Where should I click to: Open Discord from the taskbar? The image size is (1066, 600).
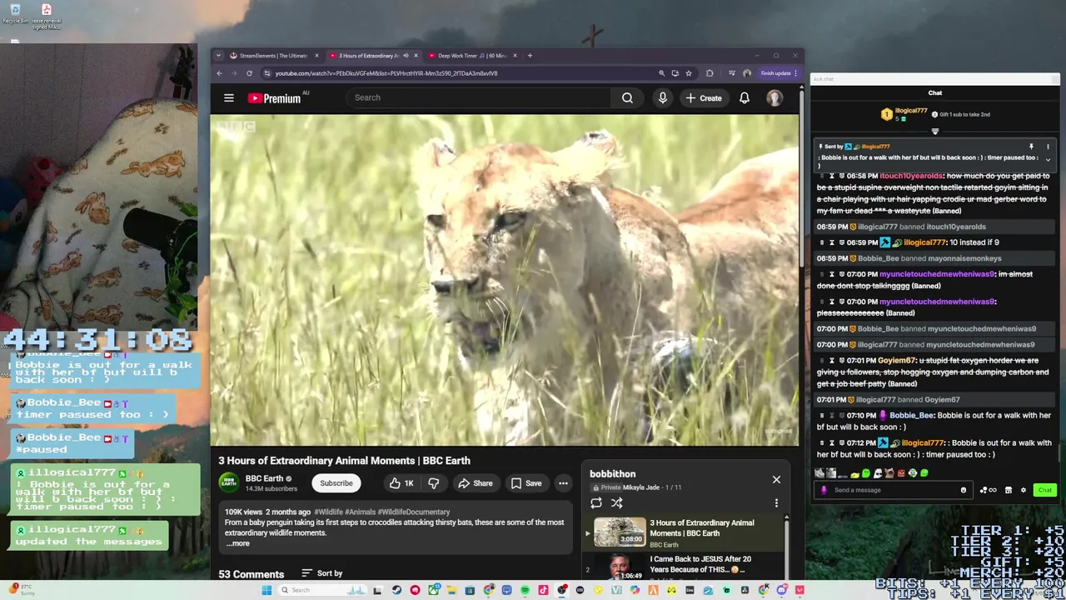click(781, 590)
